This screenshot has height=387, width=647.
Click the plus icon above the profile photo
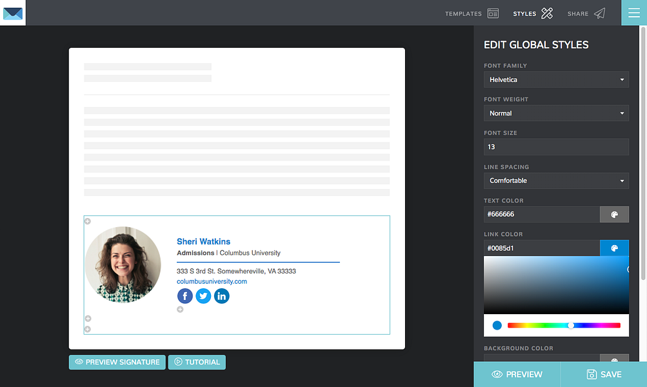click(88, 221)
